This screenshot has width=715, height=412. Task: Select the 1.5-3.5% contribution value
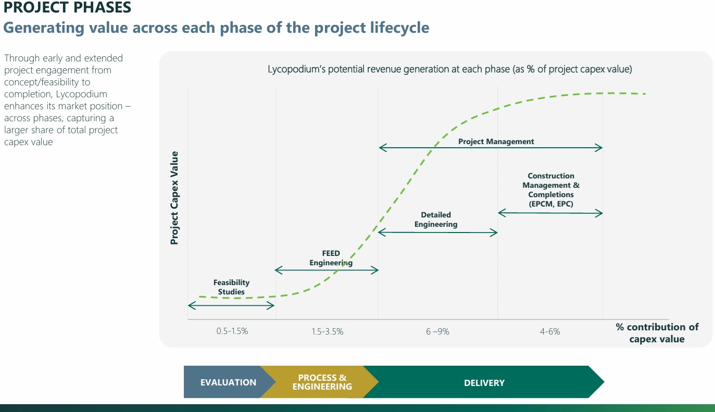pyautogui.click(x=327, y=331)
